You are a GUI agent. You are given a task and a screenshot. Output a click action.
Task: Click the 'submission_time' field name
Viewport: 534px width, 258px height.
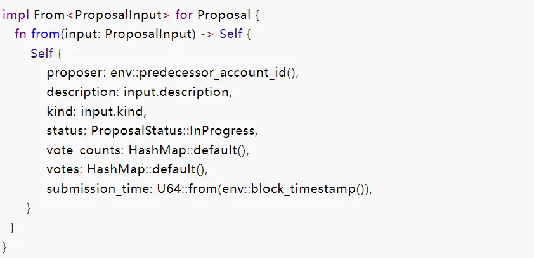[x=97, y=188]
